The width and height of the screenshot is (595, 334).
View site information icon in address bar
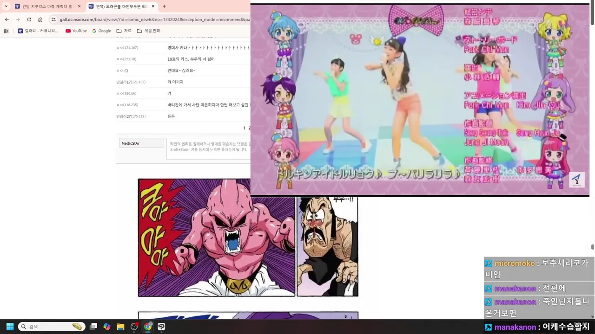53,19
